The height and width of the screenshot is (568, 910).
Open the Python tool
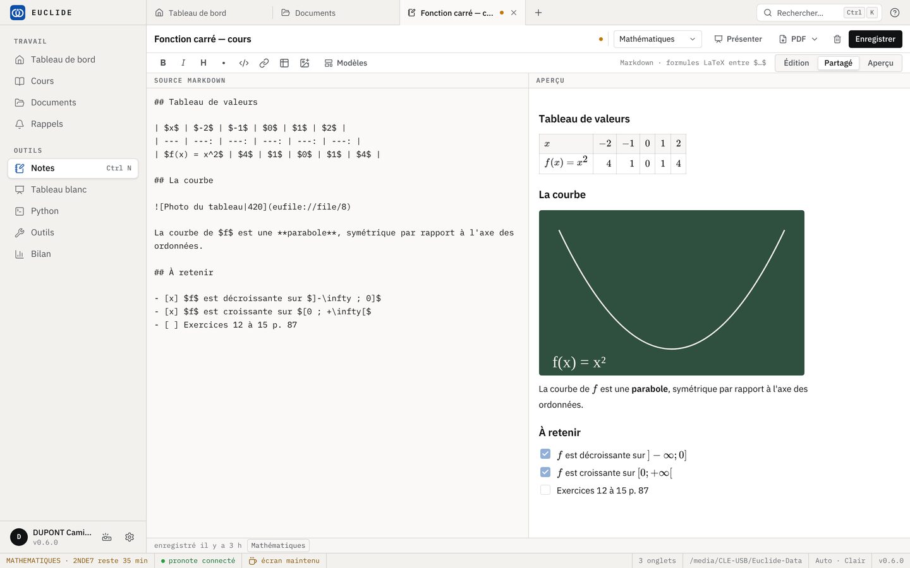click(x=73, y=211)
